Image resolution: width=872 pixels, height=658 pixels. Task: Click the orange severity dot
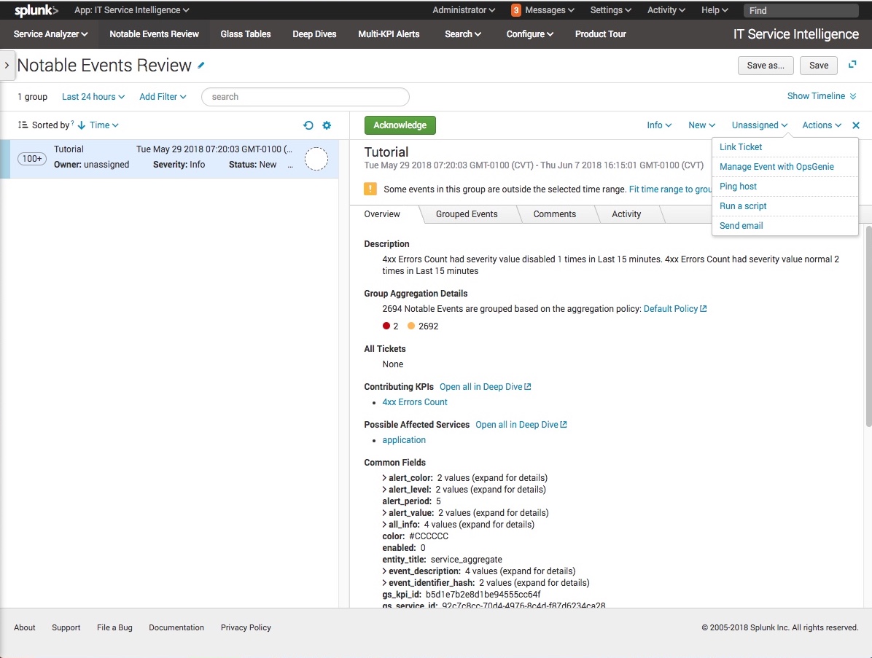[x=411, y=326]
